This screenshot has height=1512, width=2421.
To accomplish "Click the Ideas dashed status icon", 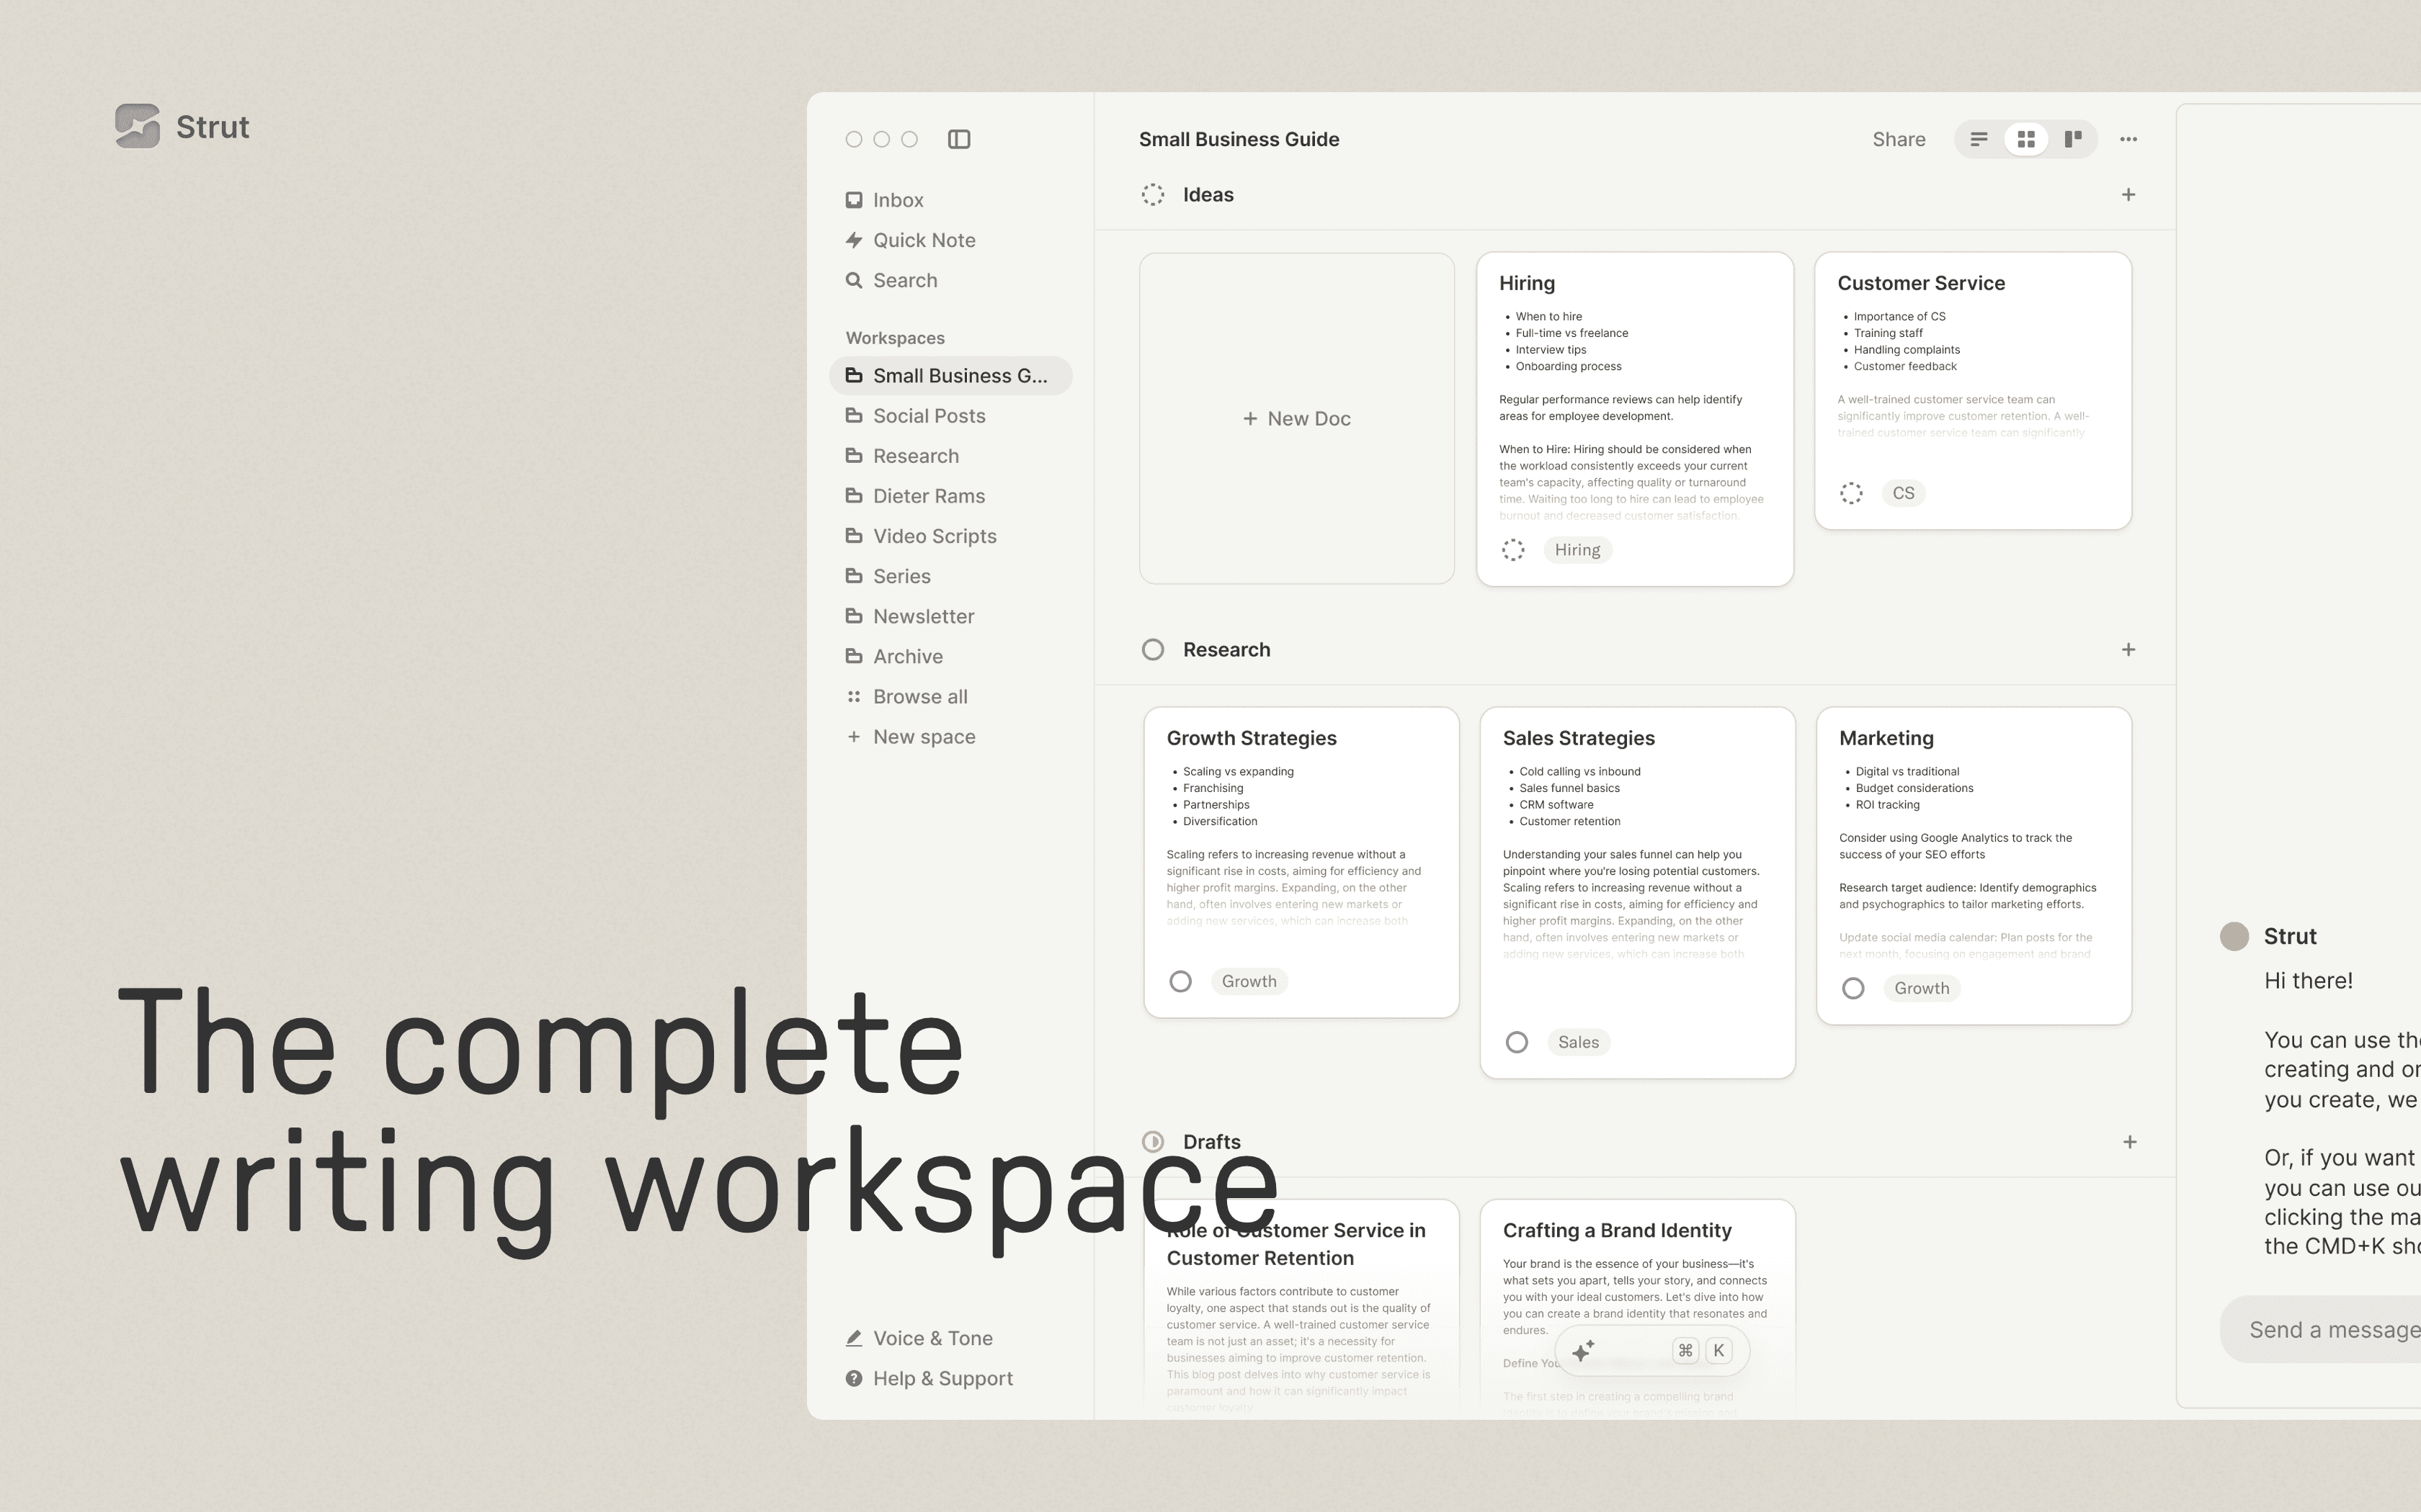I will [1152, 195].
